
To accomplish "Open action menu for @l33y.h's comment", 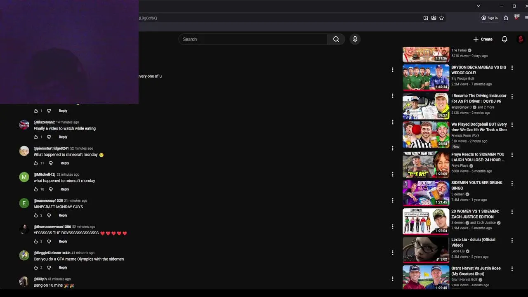I will (392, 279).
